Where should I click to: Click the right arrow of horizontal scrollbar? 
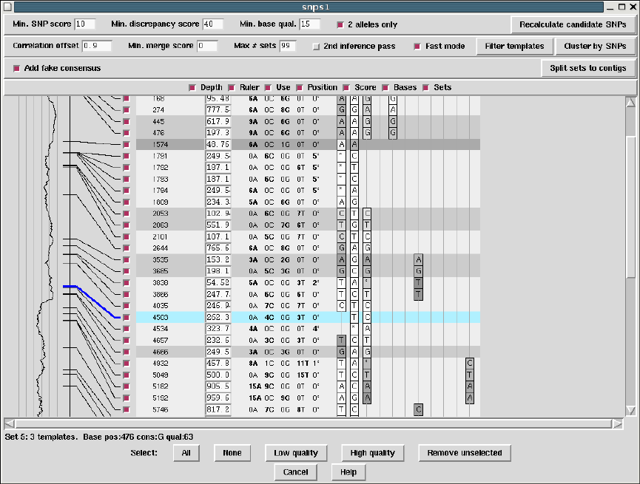617,424
